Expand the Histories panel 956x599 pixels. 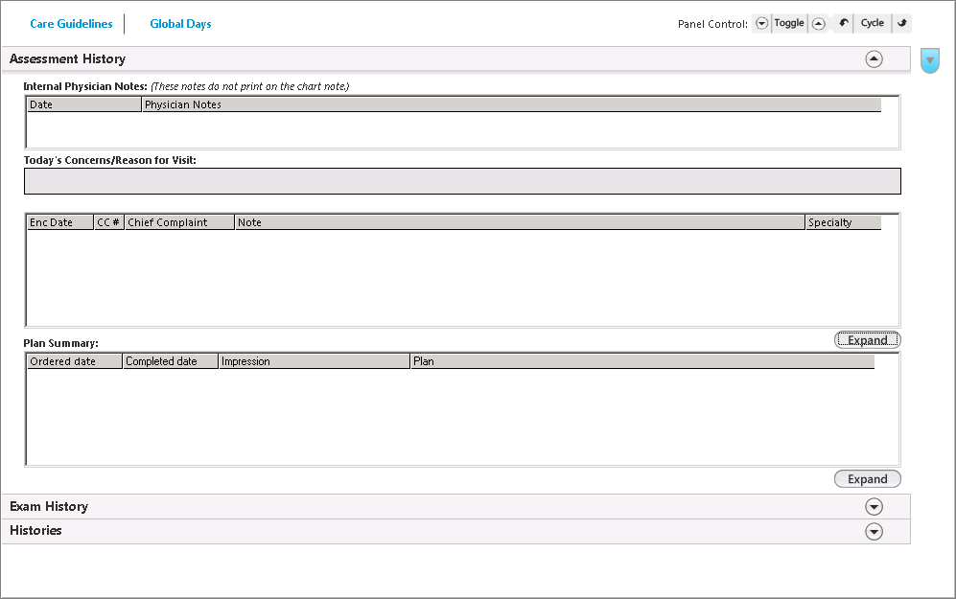pos(874,531)
